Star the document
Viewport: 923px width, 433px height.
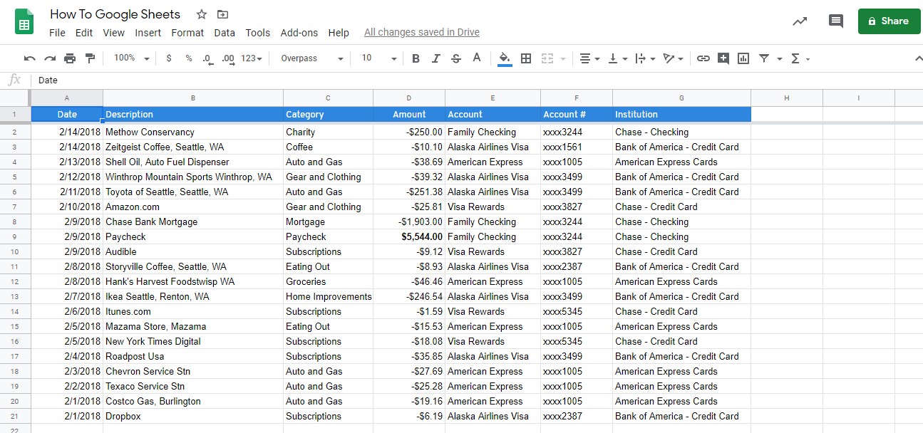[x=202, y=14]
